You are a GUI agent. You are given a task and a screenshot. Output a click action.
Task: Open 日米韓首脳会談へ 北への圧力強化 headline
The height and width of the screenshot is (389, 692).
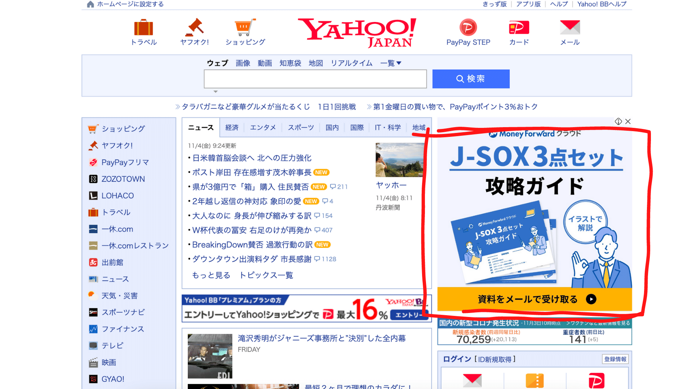pyautogui.click(x=252, y=158)
